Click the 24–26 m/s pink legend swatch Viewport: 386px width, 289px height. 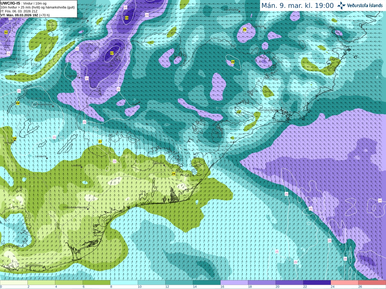(x=345, y=283)
